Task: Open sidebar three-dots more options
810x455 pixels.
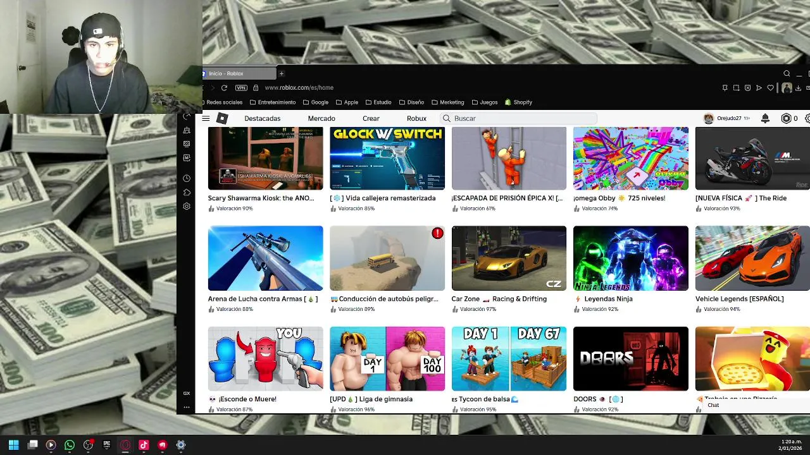Action: pos(187,407)
